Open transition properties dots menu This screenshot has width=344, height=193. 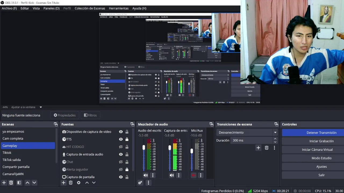pos(274,148)
